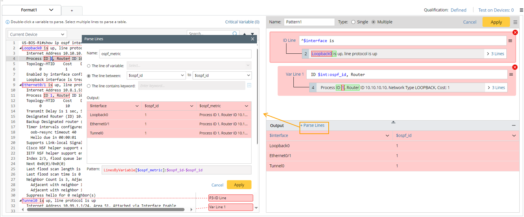Screen dimensions: 524x217
Task: Click the horizontal scrollbar under device output
Action: click(105, 209)
